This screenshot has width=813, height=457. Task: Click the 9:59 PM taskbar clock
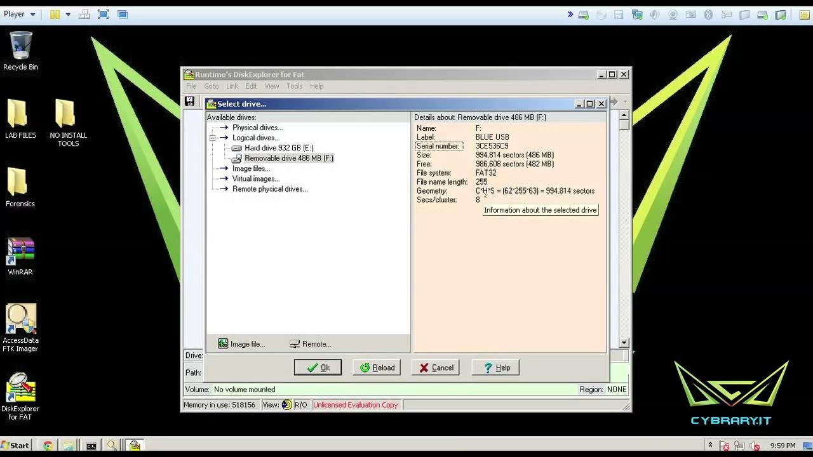point(783,446)
